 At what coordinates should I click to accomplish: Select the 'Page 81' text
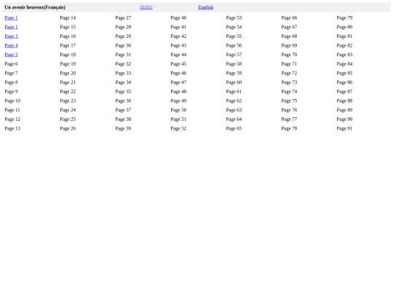tap(345, 36)
